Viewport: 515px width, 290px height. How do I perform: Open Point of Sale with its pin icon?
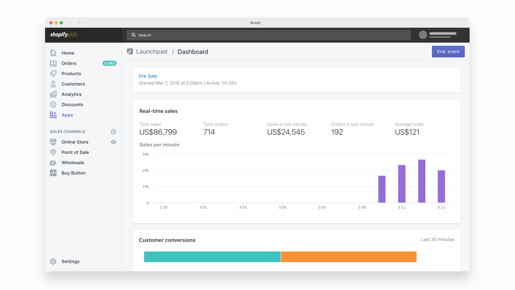point(53,152)
